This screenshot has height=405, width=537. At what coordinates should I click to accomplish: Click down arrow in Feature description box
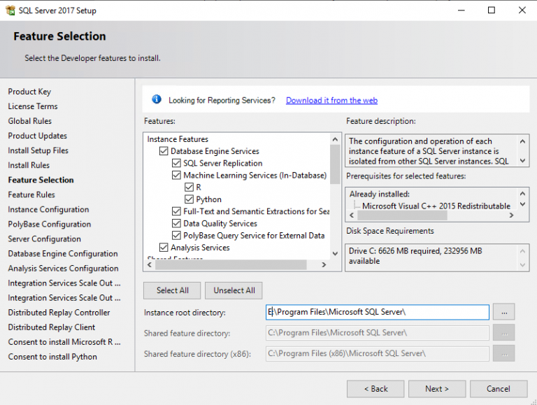[522, 160]
